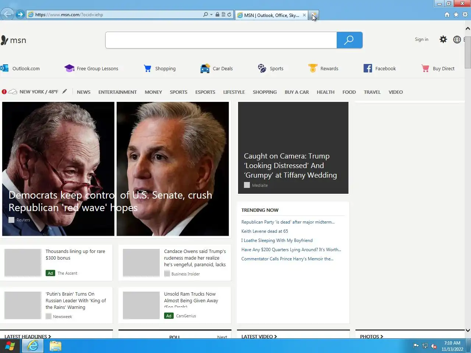Refresh the page with the reload icon
The width and height of the screenshot is (471, 353).
(x=229, y=15)
